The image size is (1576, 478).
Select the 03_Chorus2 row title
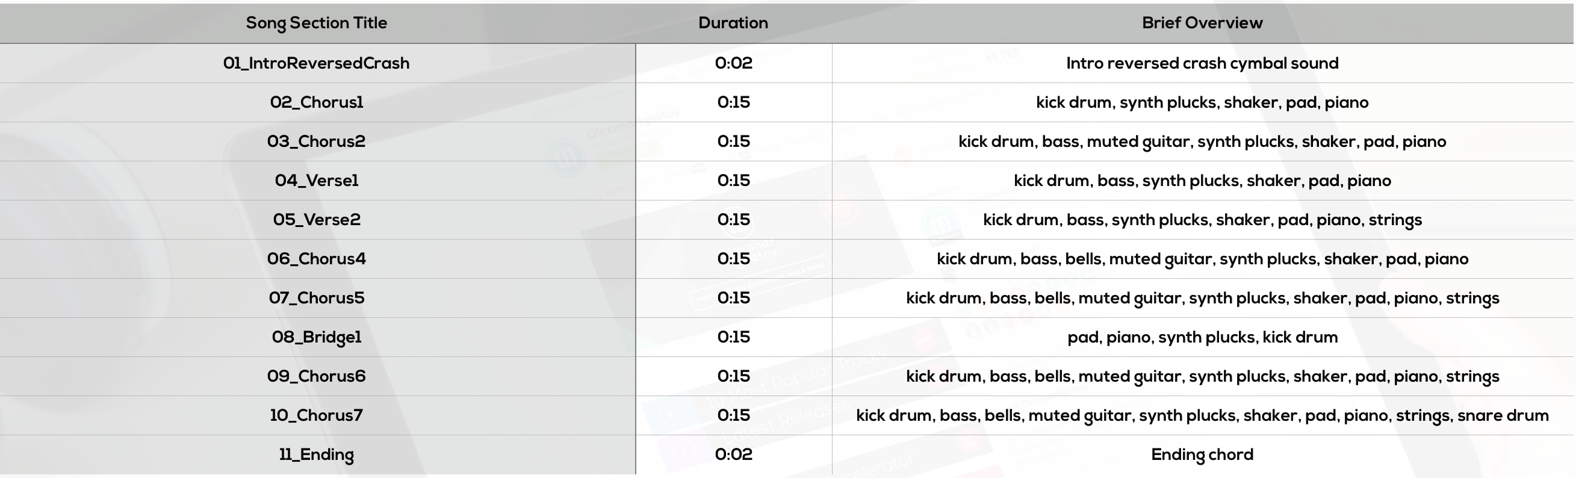tap(316, 142)
